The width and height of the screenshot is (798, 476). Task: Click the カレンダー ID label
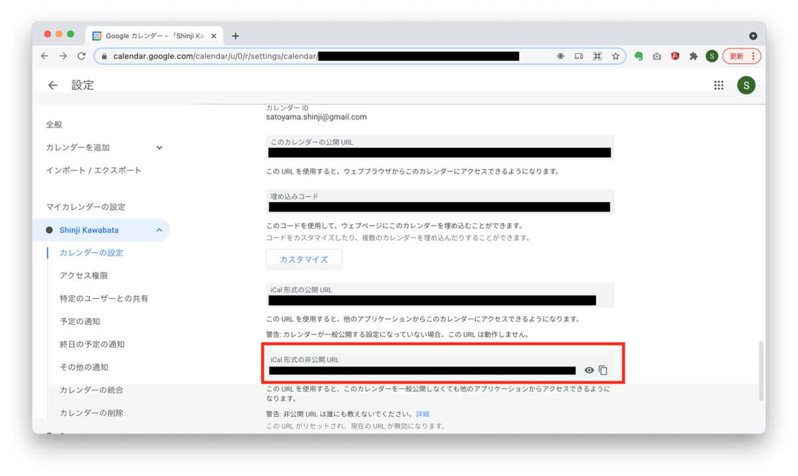(287, 108)
